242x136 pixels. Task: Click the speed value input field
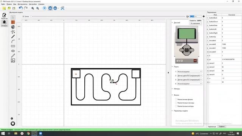(x=195, y=16)
